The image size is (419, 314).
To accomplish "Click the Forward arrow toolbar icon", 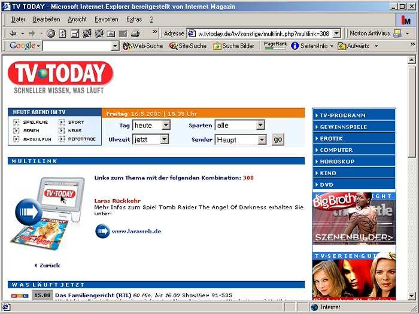I will (x=32, y=33).
